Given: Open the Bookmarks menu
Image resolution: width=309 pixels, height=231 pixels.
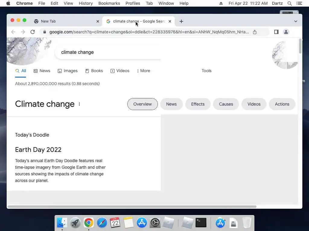Looking at the screenshot, I should click(x=109, y=3).
